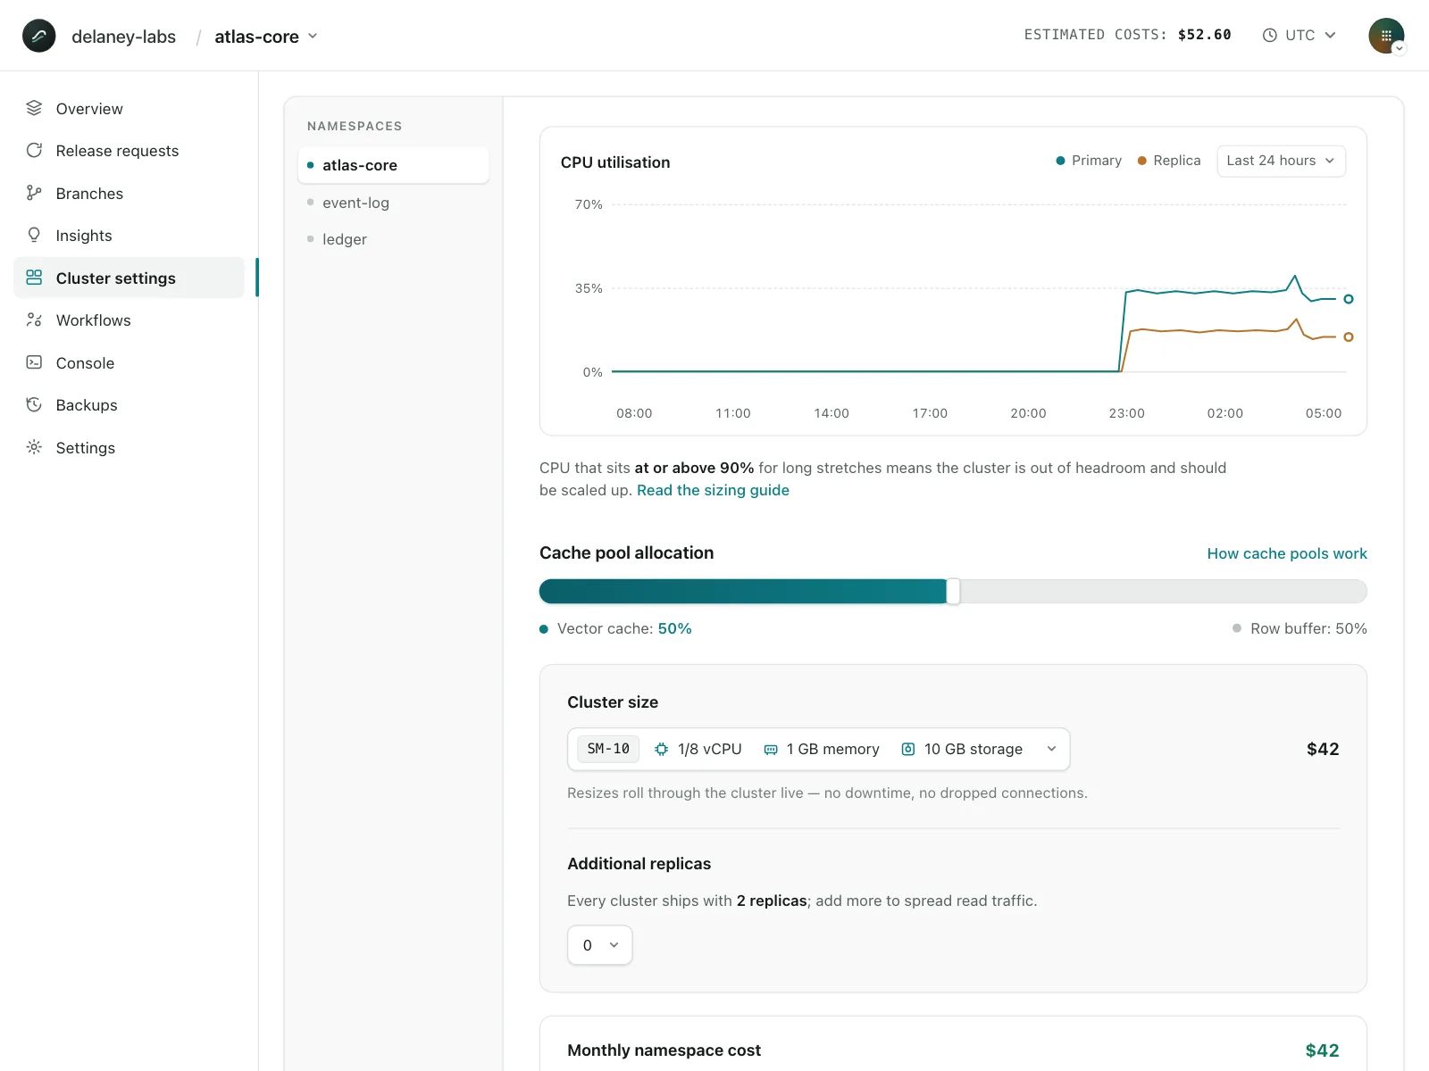Click the storage disk icon
The width and height of the screenshot is (1429, 1071).
[x=908, y=749]
